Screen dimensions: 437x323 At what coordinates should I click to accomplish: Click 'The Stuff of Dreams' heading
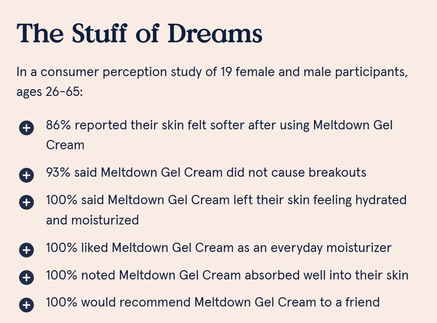(x=139, y=33)
